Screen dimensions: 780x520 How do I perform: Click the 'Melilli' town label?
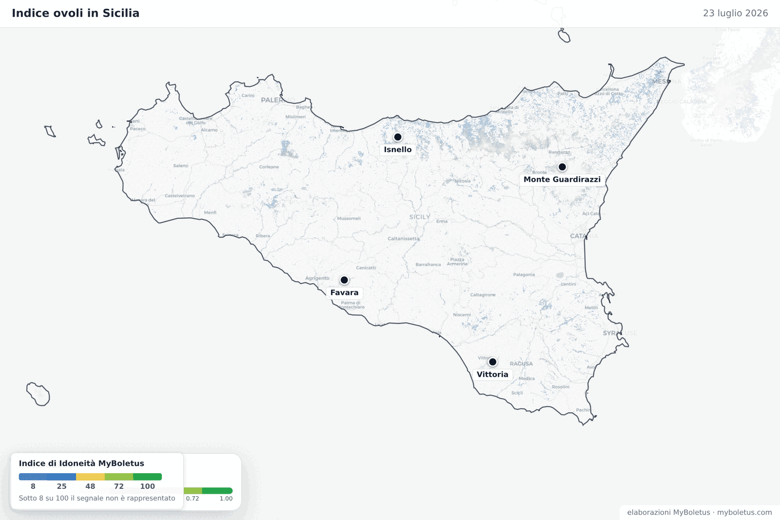[591, 308]
